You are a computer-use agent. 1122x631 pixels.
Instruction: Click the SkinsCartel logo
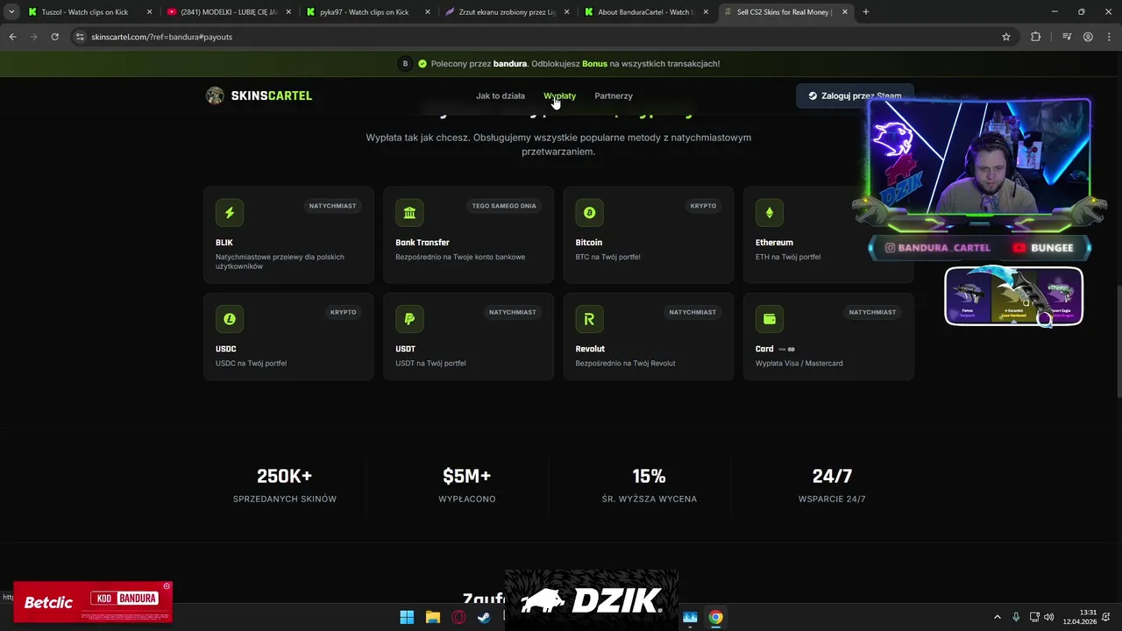point(259,96)
